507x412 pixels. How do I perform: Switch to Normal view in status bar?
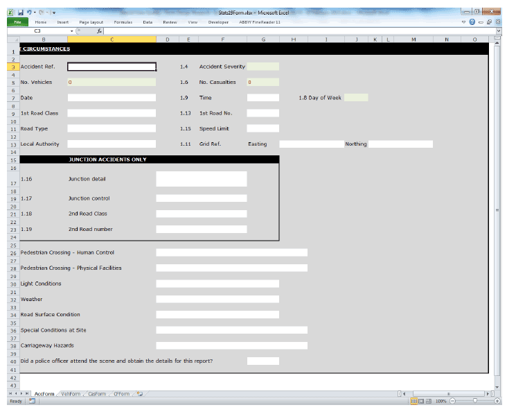414,402
